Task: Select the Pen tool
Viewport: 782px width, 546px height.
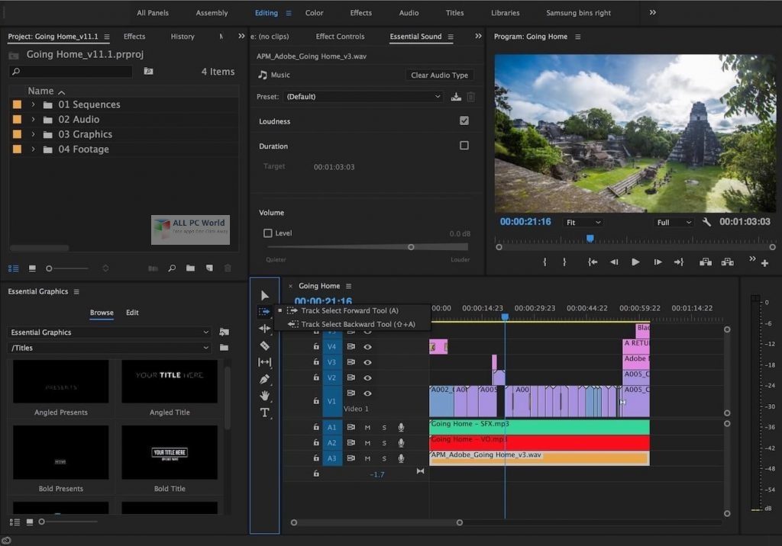Action: pos(264,379)
